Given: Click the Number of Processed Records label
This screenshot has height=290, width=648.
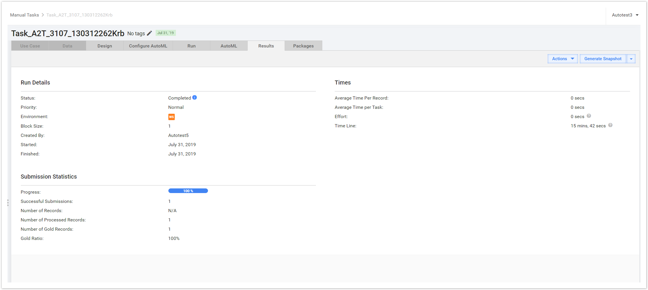Looking at the screenshot, I should coord(53,220).
